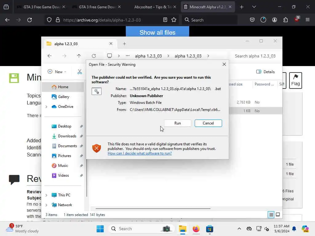Image resolution: width=315 pixels, height=236 pixels.
Task: Click the Cut scissors icon
Action: (x=80, y=72)
